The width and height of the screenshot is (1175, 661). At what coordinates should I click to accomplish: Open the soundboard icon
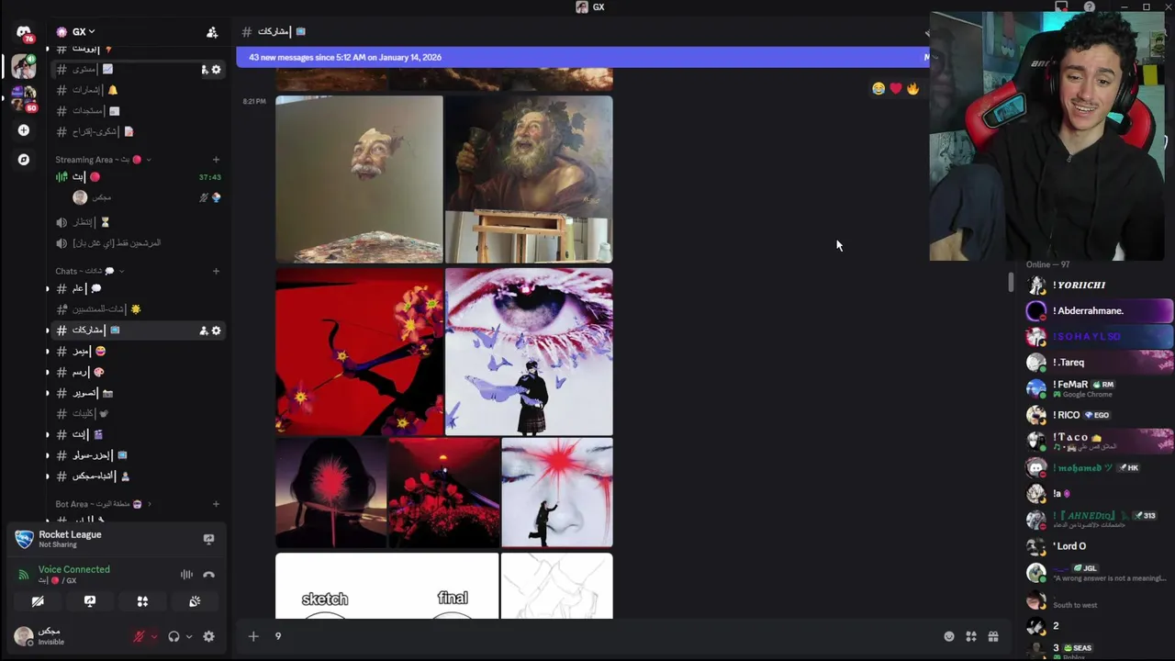click(x=195, y=601)
